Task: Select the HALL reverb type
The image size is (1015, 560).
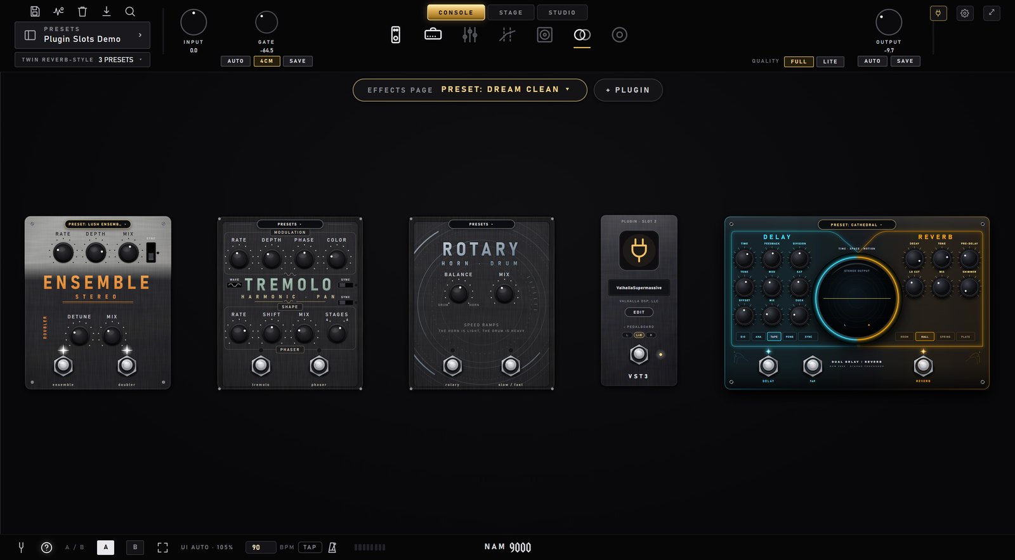Action: [925, 337]
